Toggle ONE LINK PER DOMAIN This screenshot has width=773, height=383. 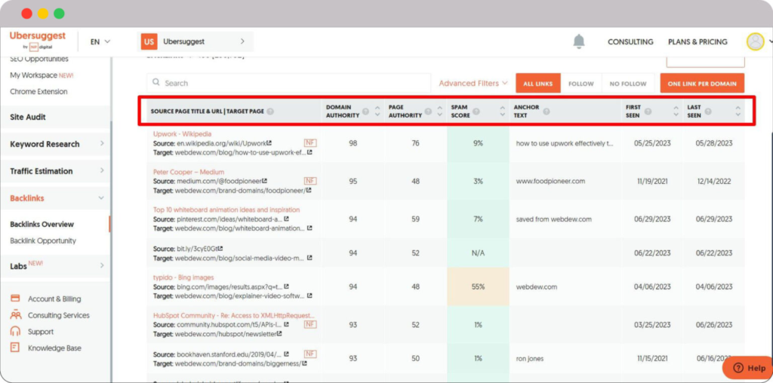(x=702, y=83)
